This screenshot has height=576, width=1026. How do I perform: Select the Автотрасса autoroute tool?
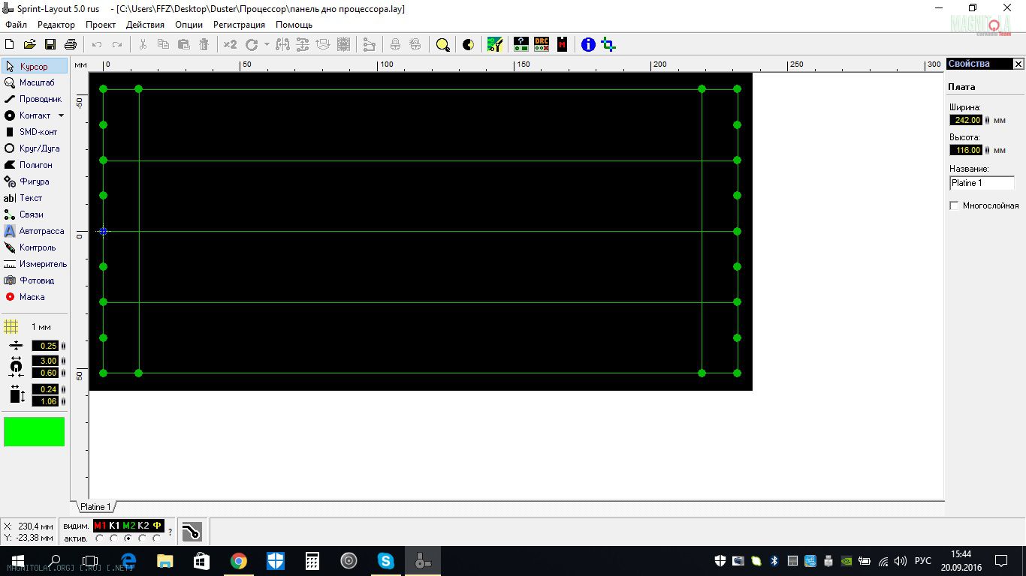tap(35, 231)
